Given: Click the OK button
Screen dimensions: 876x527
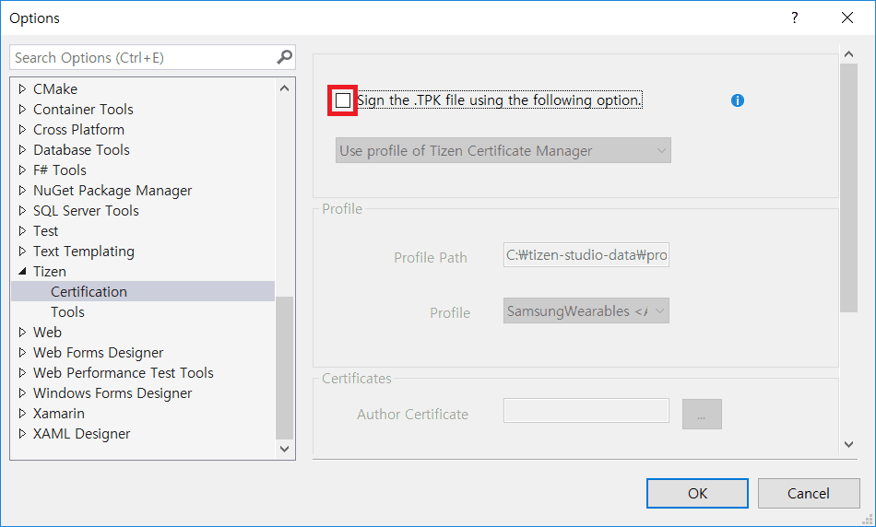Looking at the screenshot, I should click(x=697, y=494).
